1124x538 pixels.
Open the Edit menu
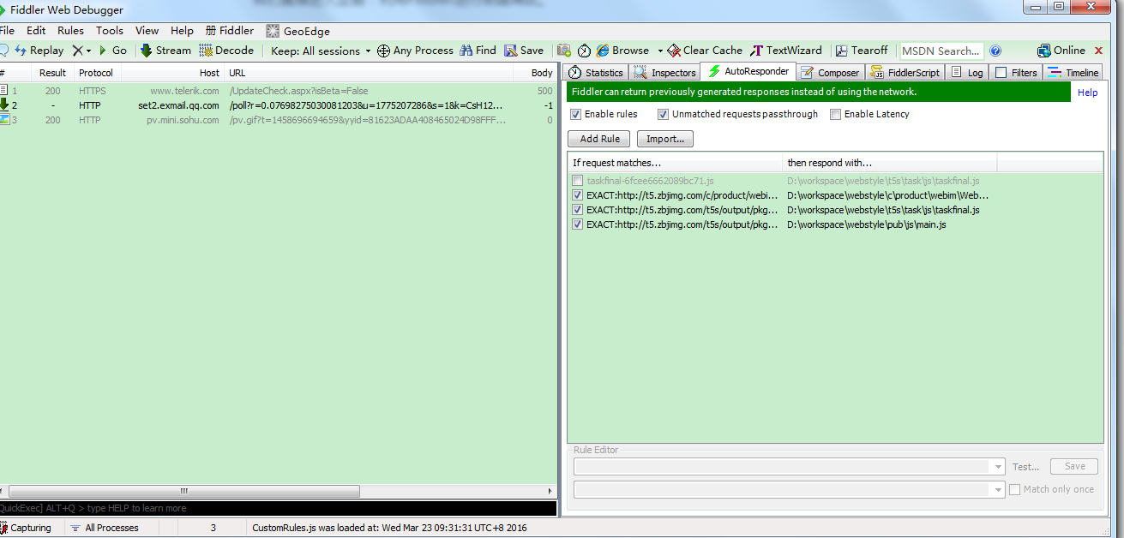(36, 31)
